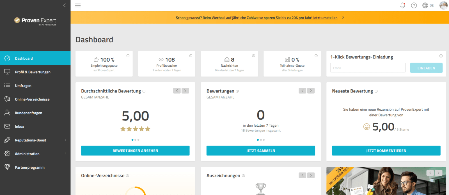Go to previous slide in Auszeichnungen card
This screenshot has width=449, height=195.
coord(302,175)
